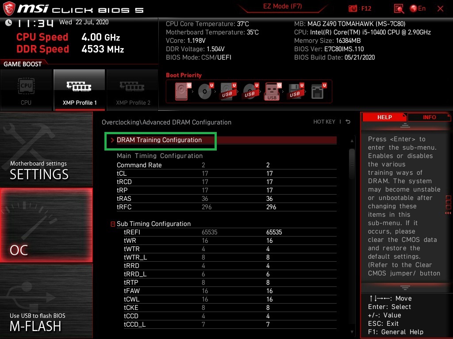453x339 pixels.
Task: Toggle XMP Profile 2
Action: point(133,90)
